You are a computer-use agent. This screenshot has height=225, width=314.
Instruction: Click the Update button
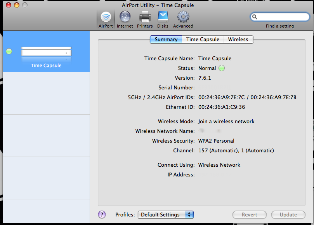point(288,215)
